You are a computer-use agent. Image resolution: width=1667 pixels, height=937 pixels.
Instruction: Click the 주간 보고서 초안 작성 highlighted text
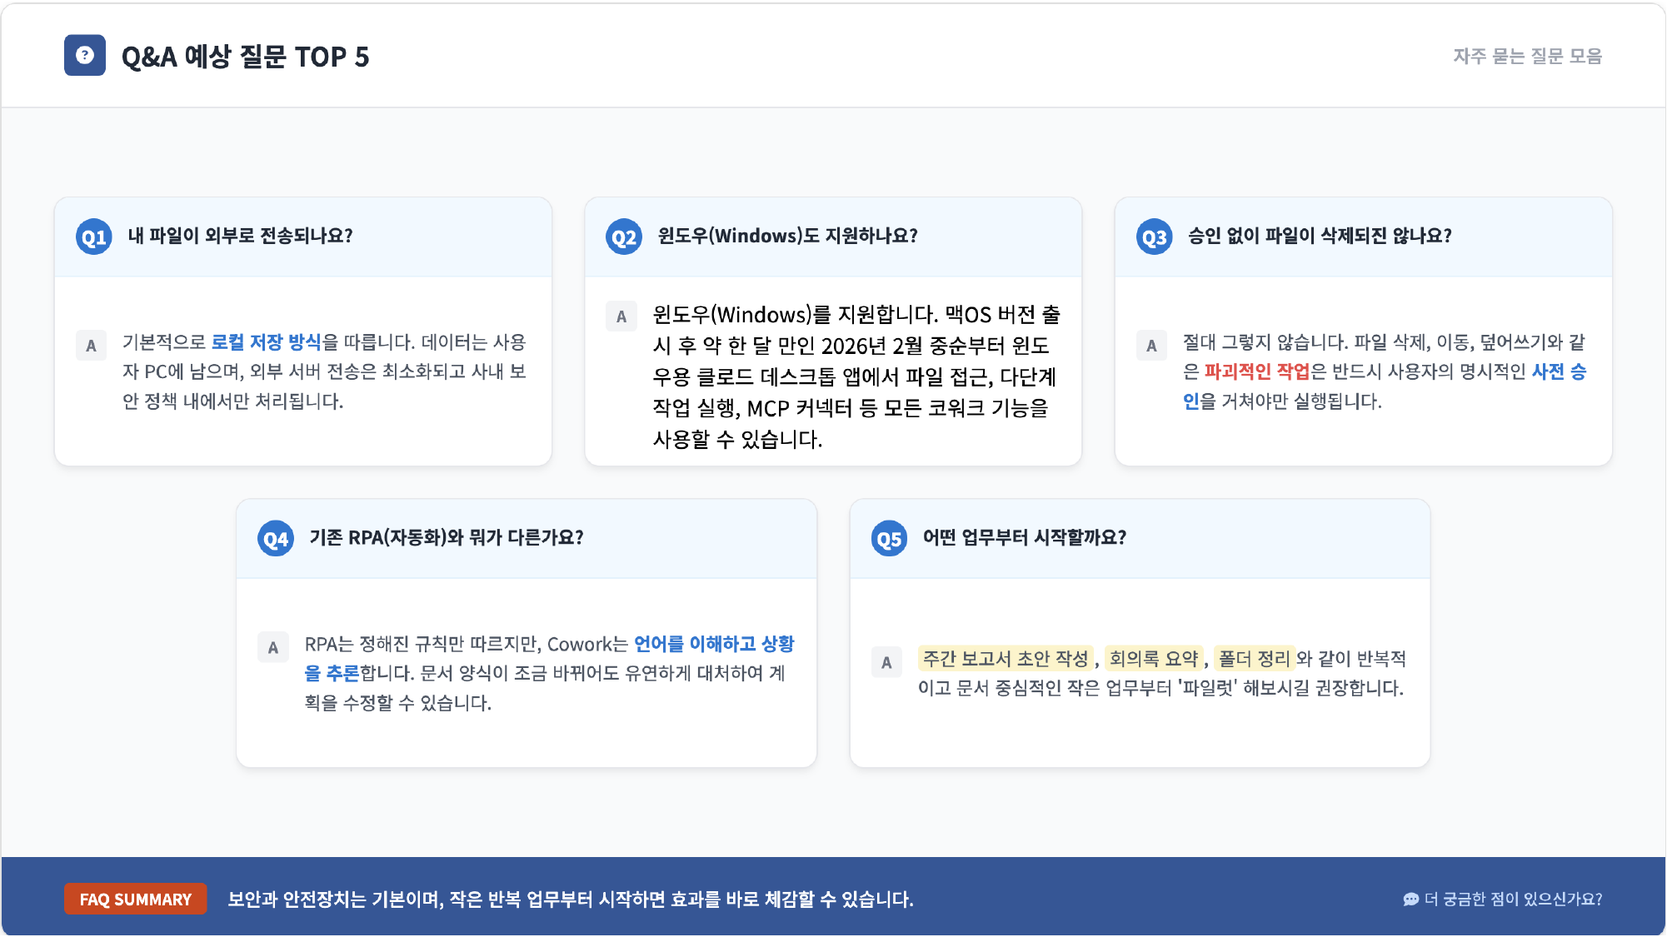coord(1006,659)
